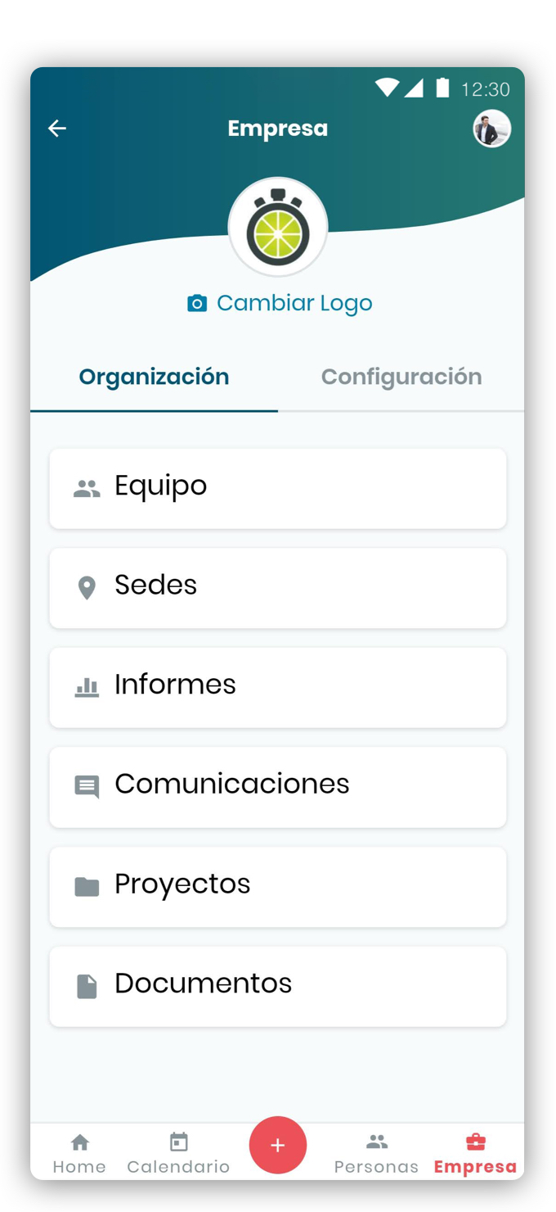
Task: Tap the Cambiar Logo link
Action: [294, 303]
